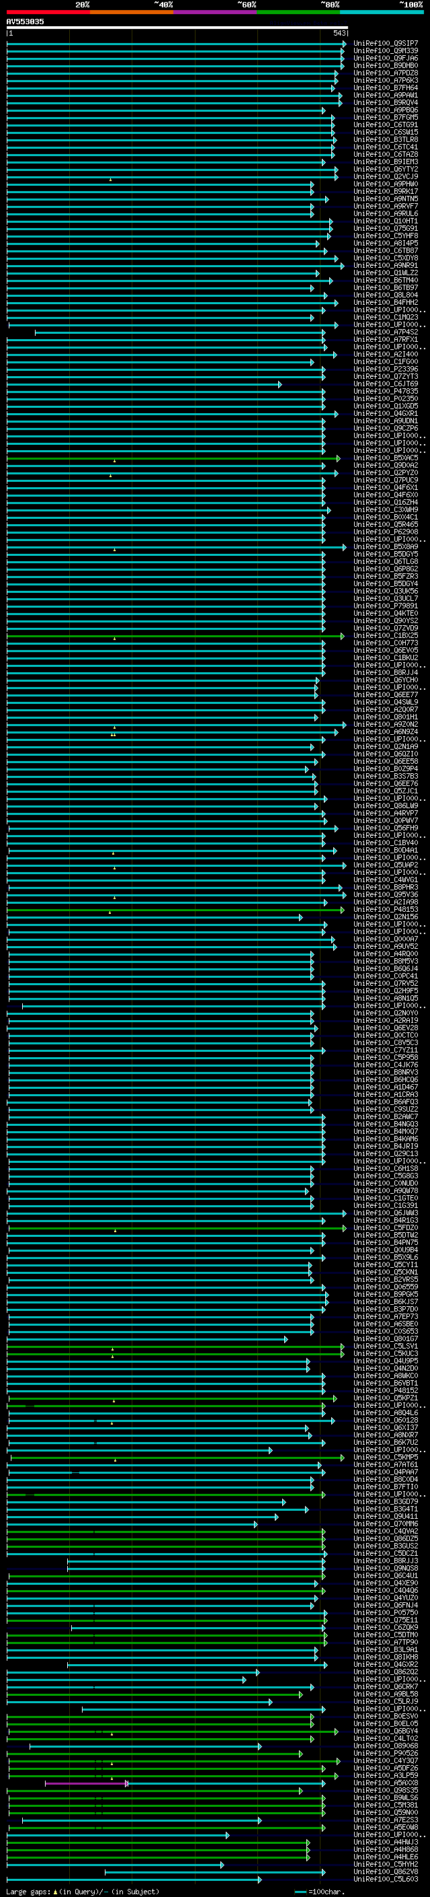Screen dimensions: 430x1897
Task: Select the UniRef100_Q95V36 label
Action: click(386, 895)
